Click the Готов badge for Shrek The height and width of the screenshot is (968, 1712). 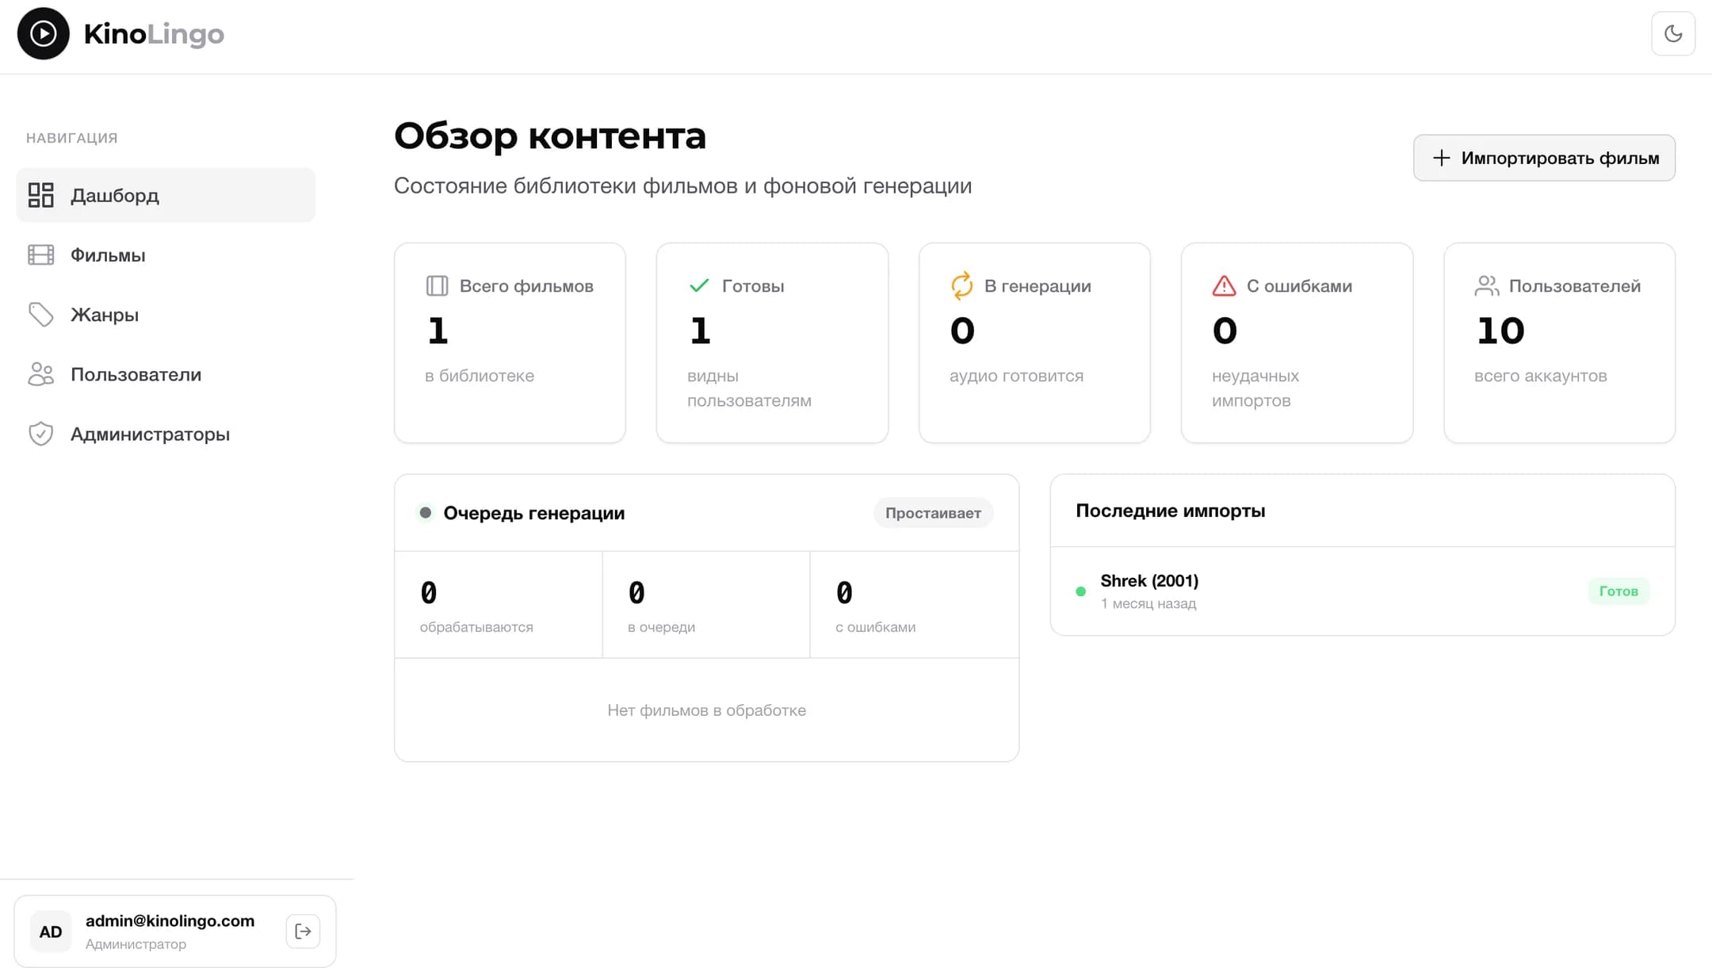pyautogui.click(x=1618, y=591)
